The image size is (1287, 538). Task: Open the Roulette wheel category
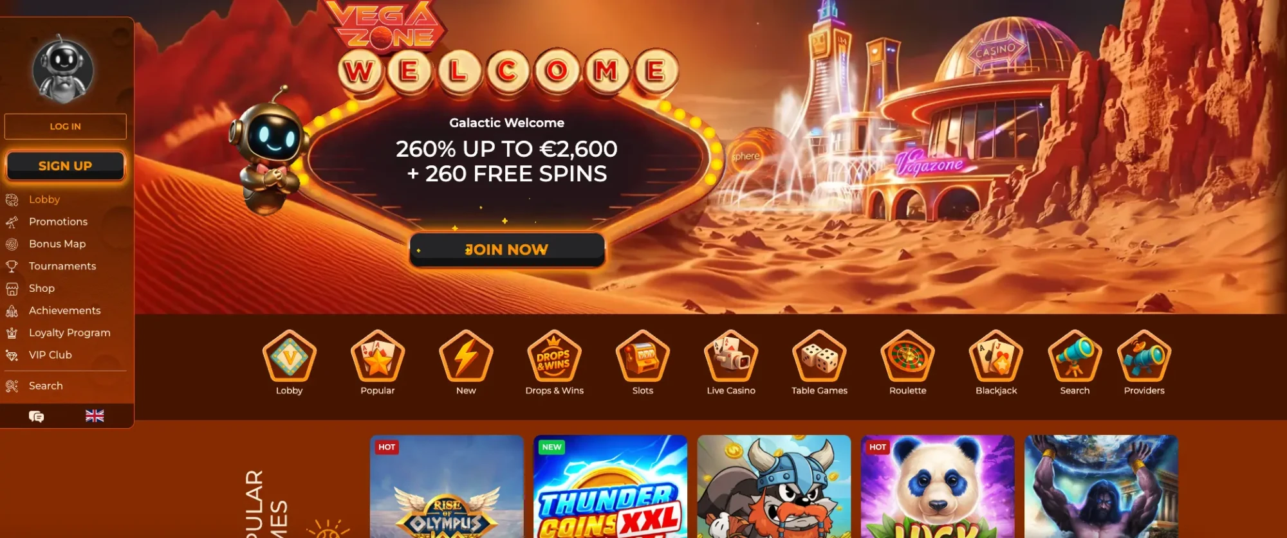click(x=907, y=356)
